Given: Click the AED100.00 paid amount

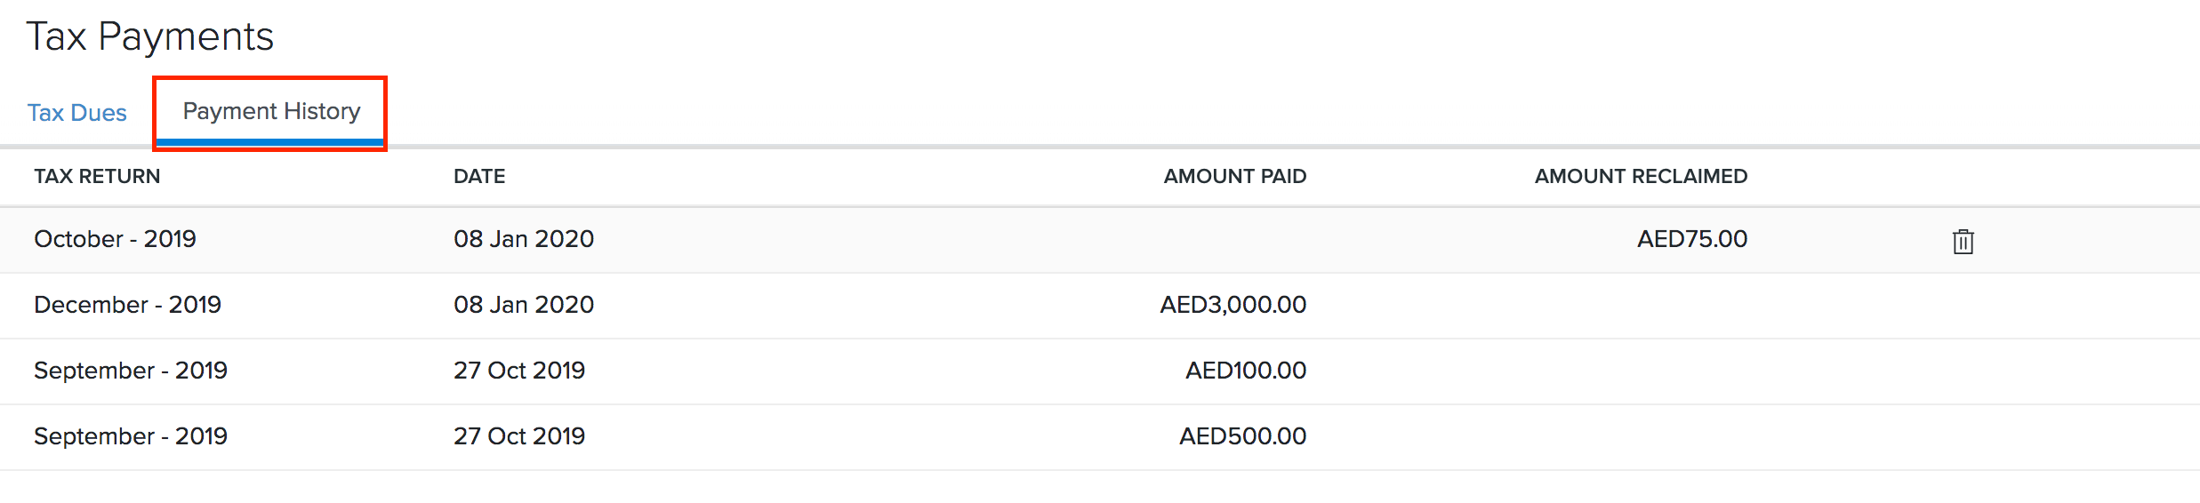Looking at the screenshot, I should point(1245,371).
